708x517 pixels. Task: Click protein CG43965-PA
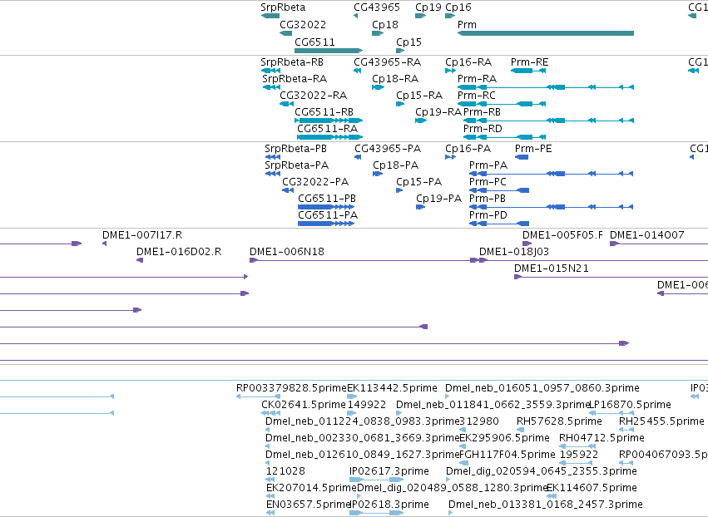tap(388, 149)
